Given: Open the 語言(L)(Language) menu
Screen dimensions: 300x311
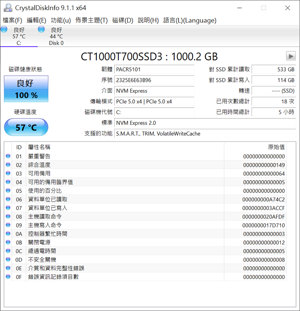Looking at the screenshot, I should tap(190, 20).
